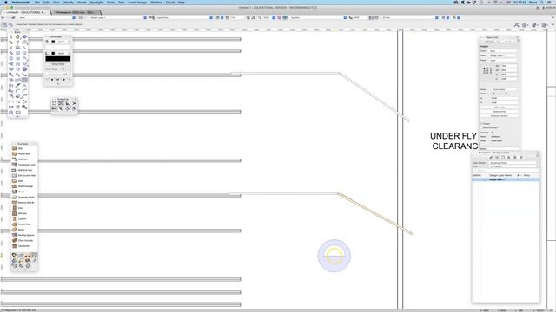Open the Modify menu
Viewport: 556px width, 312px height.
tap(69, 2)
